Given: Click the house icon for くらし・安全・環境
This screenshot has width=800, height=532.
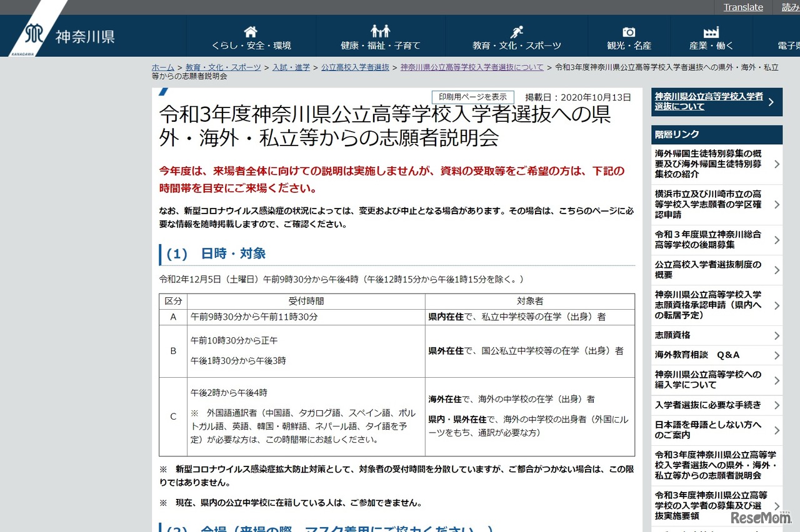Looking at the screenshot, I should pyautogui.click(x=249, y=31).
